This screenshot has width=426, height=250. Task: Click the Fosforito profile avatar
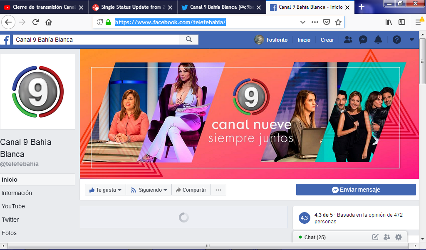click(x=259, y=40)
